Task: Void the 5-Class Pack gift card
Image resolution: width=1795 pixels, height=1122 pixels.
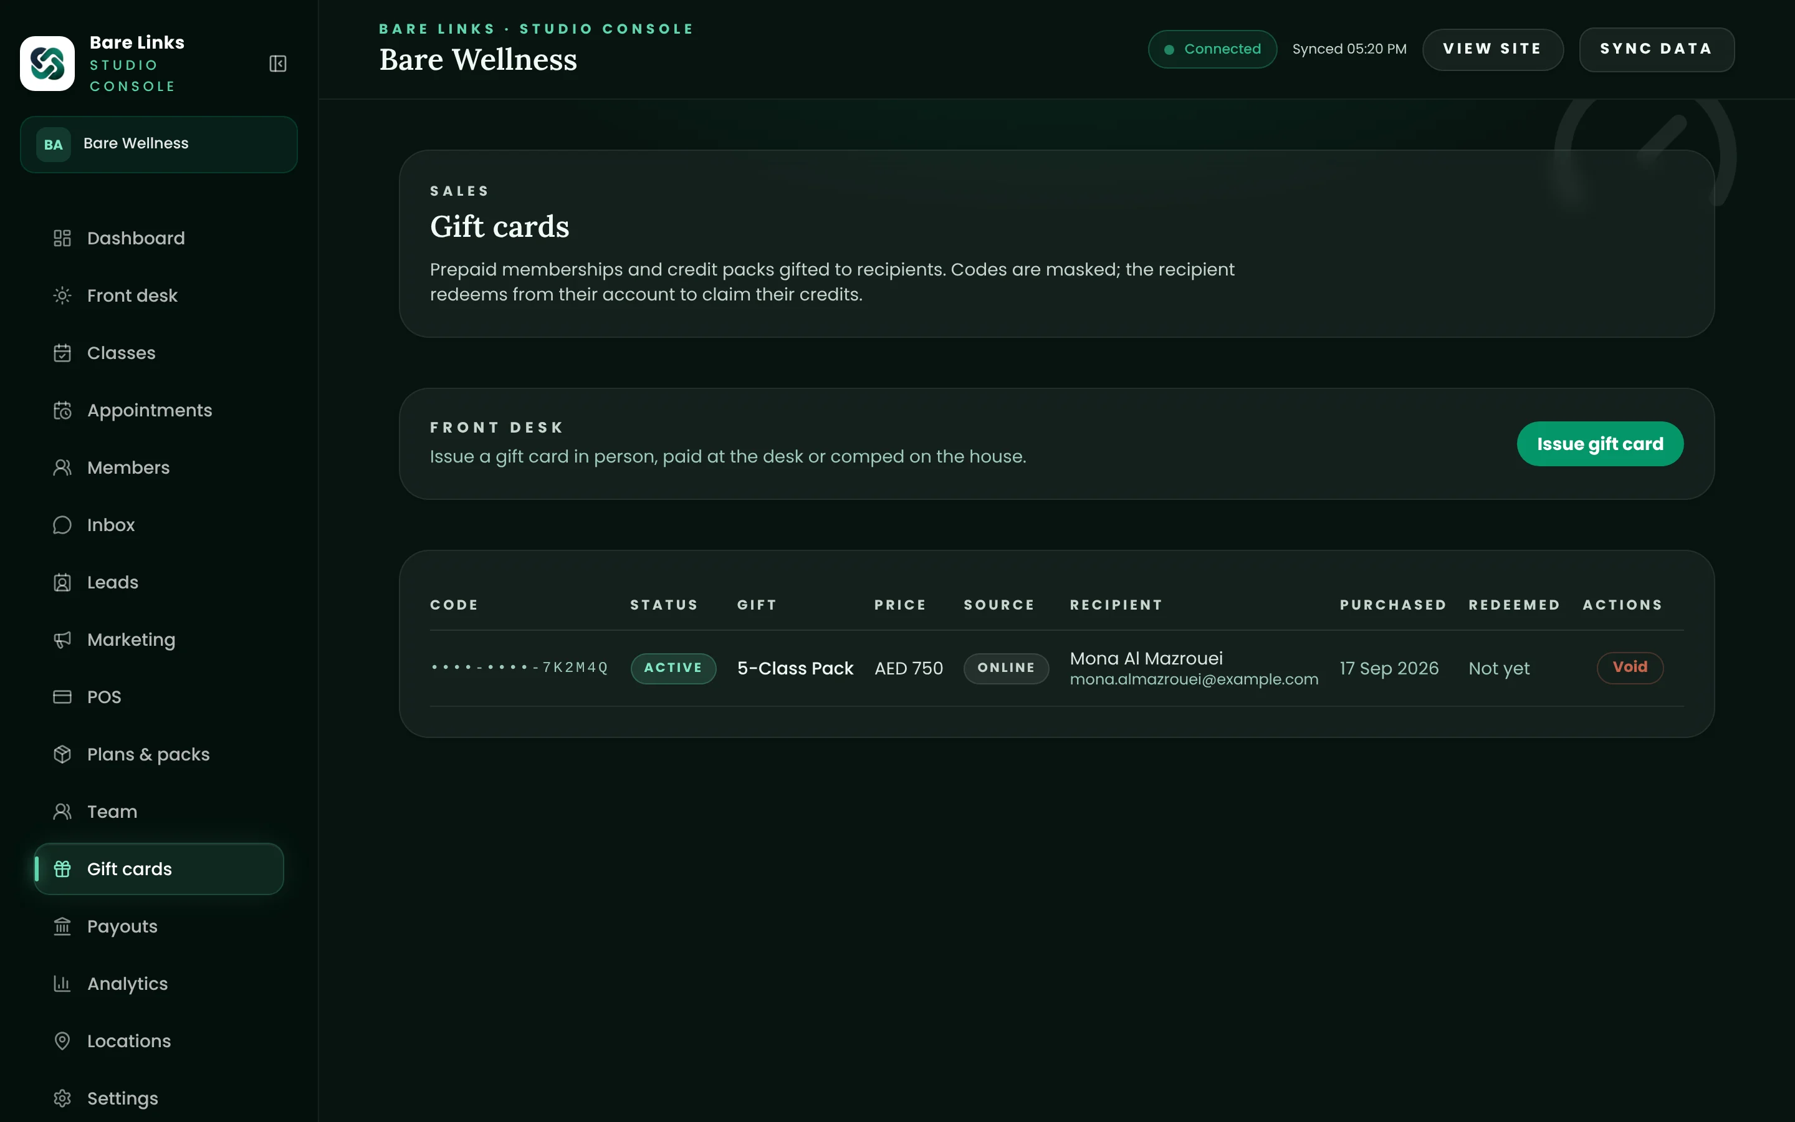Action: click(x=1630, y=667)
